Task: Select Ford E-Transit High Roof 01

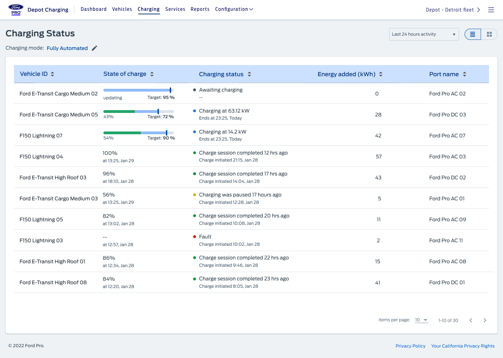Action: [x=52, y=262]
